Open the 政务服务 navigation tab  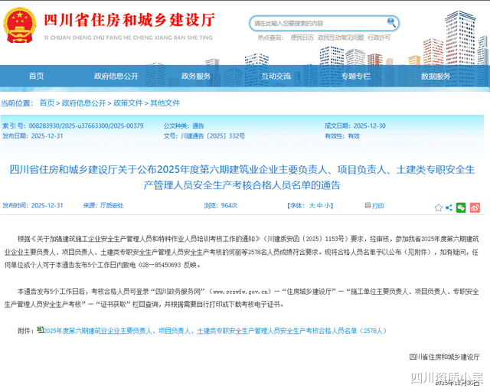196,76
